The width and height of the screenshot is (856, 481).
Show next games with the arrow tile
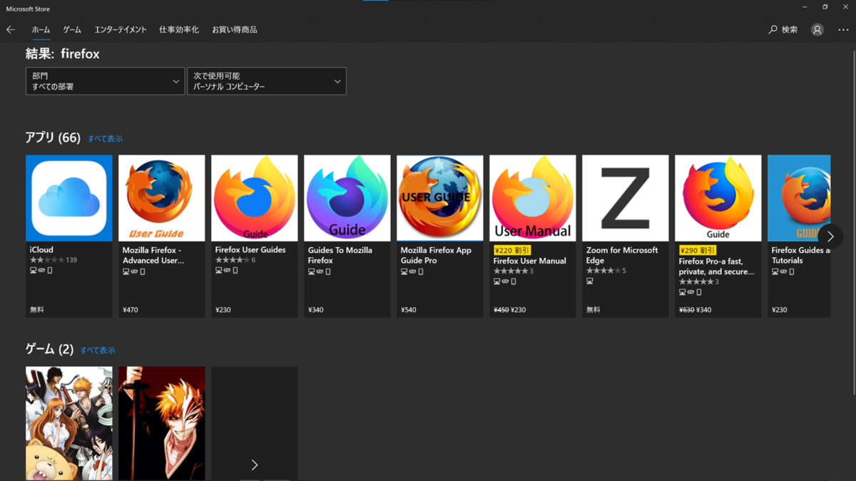255,423
